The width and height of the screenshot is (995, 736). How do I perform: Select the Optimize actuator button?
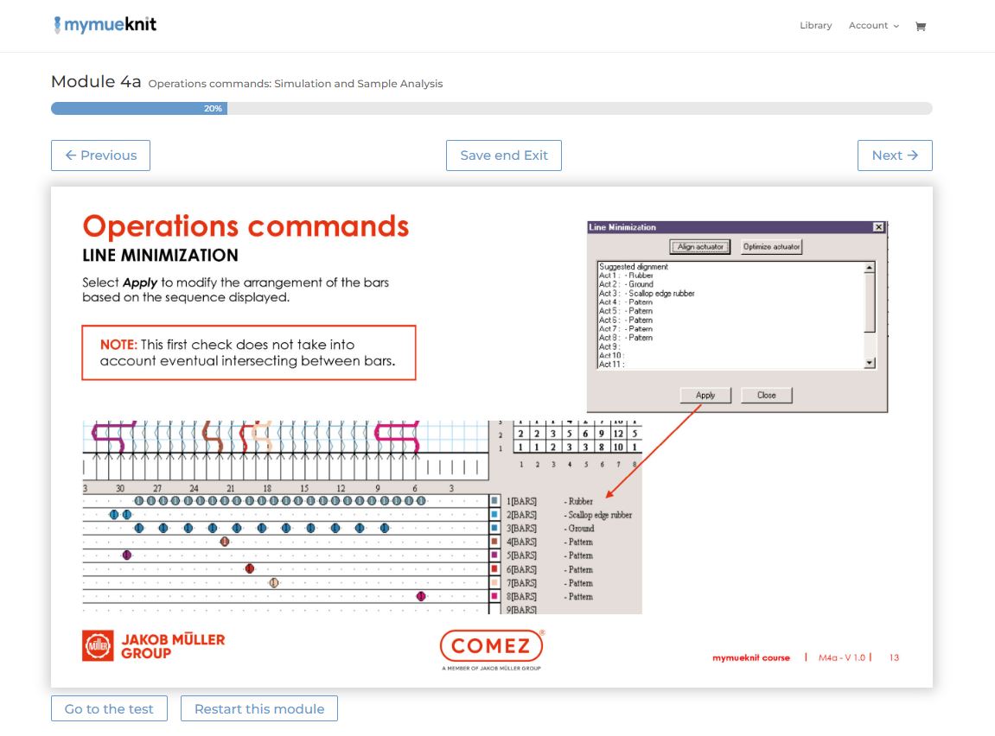tap(771, 247)
